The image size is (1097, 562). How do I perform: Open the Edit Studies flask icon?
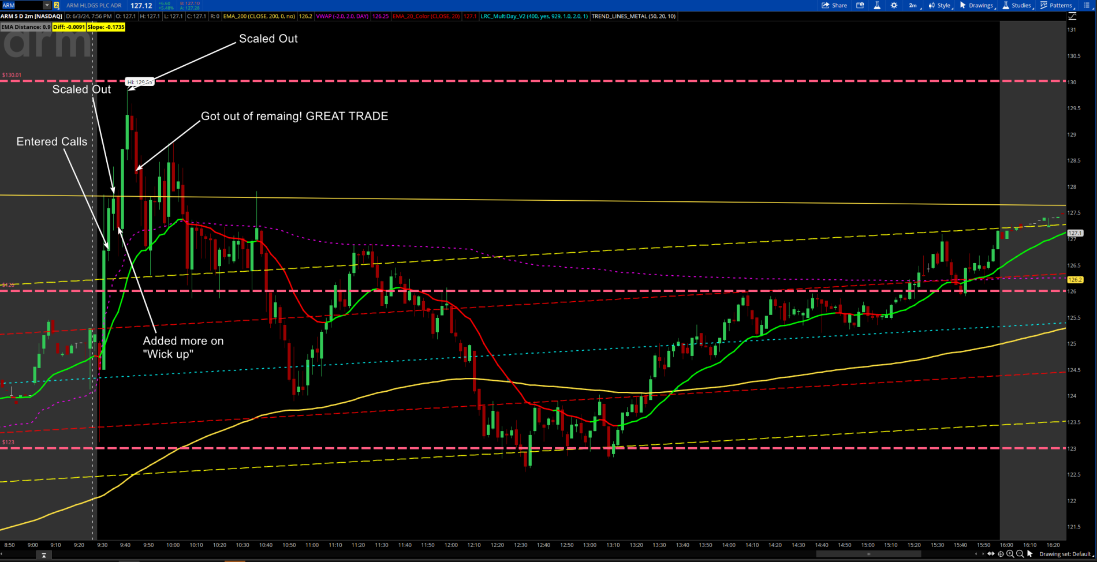point(876,5)
